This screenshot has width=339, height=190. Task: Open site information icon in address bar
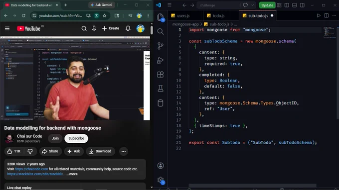tap(34, 15)
